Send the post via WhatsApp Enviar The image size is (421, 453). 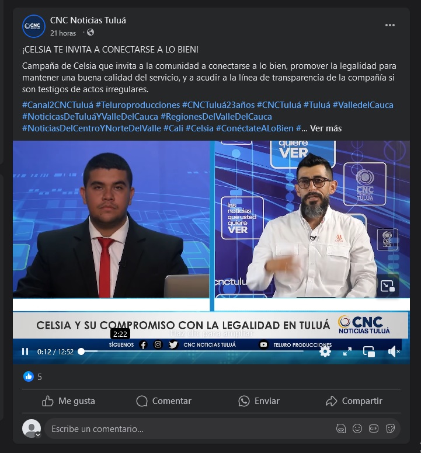pos(259,401)
